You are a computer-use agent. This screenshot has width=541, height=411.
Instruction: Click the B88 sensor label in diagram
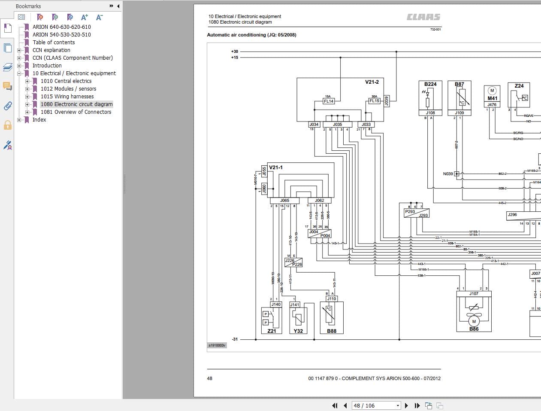pos(332,331)
